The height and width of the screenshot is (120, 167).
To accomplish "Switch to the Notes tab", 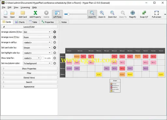I will tap(63, 22).
